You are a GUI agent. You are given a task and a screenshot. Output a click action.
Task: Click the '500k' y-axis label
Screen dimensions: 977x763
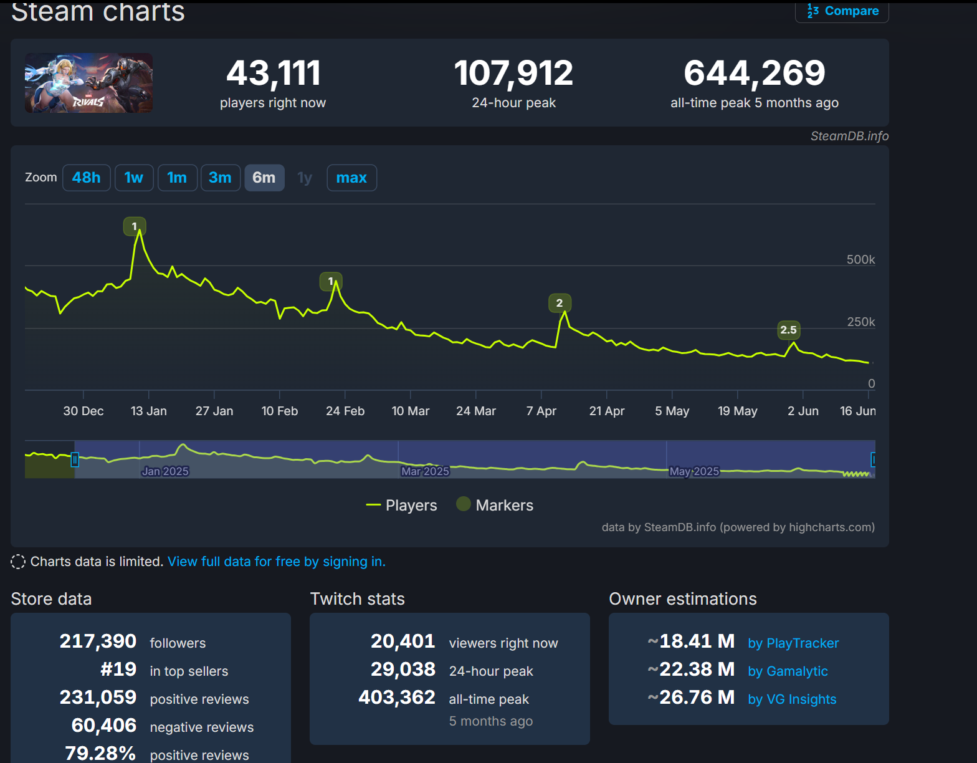coord(860,260)
